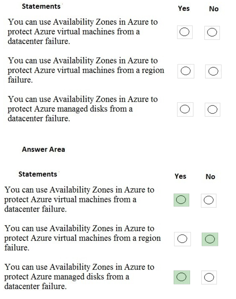Select Yes for managed disks datacenter failure statement
Image resolution: width=236 pixels, height=299 pixels.
click(185, 109)
